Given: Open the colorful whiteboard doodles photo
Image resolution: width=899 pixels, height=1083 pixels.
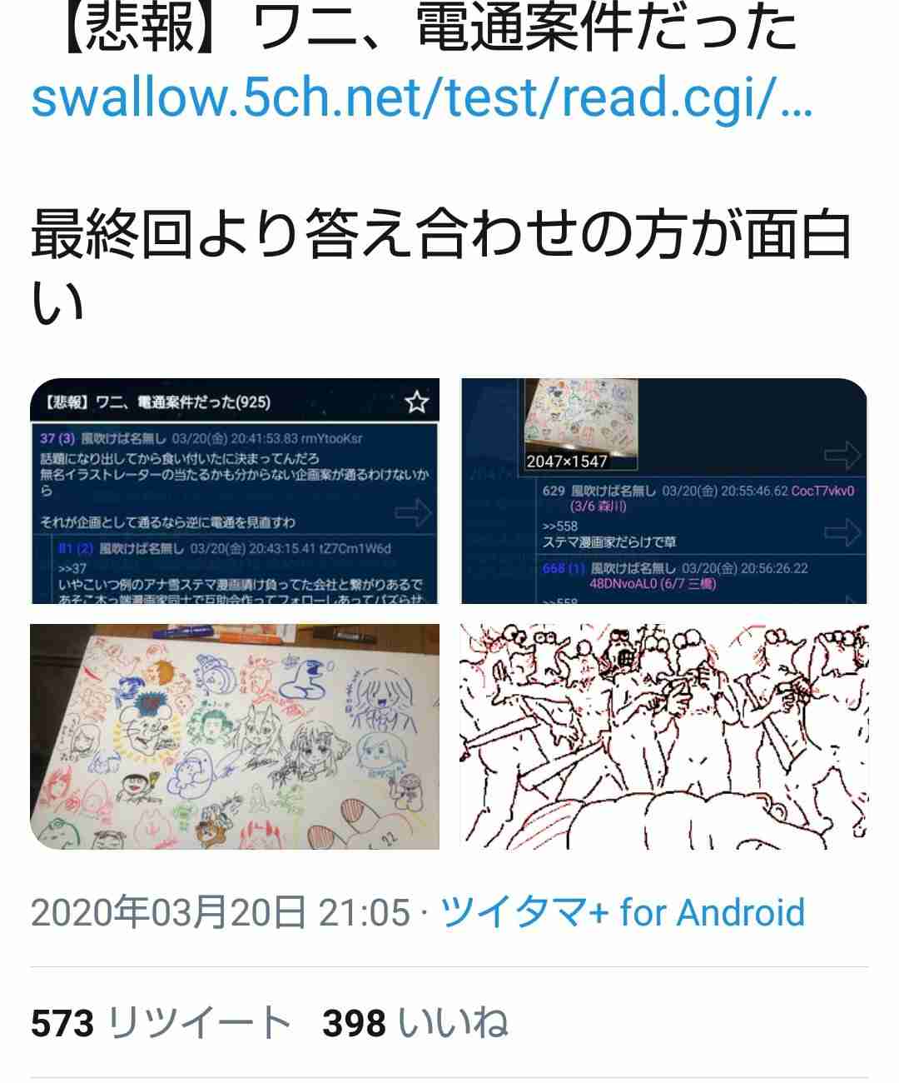Looking at the screenshot, I should coord(235,736).
